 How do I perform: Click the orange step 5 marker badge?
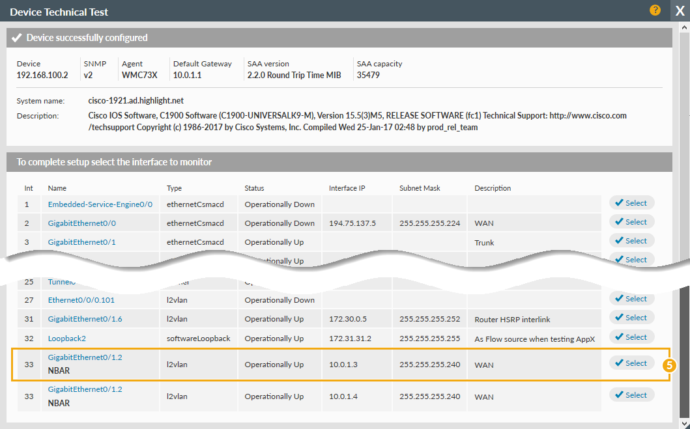[668, 365]
